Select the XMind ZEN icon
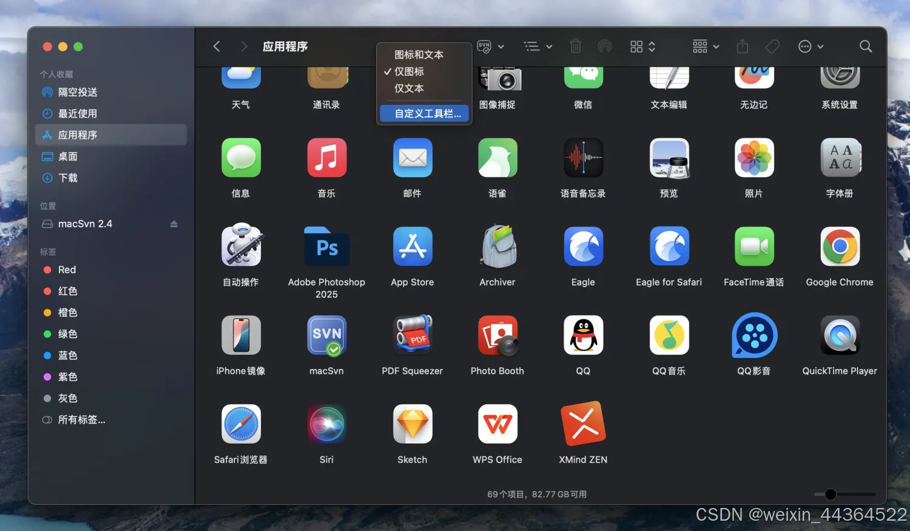The height and width of the screenshot is (531, 910). tap(583, 424)
